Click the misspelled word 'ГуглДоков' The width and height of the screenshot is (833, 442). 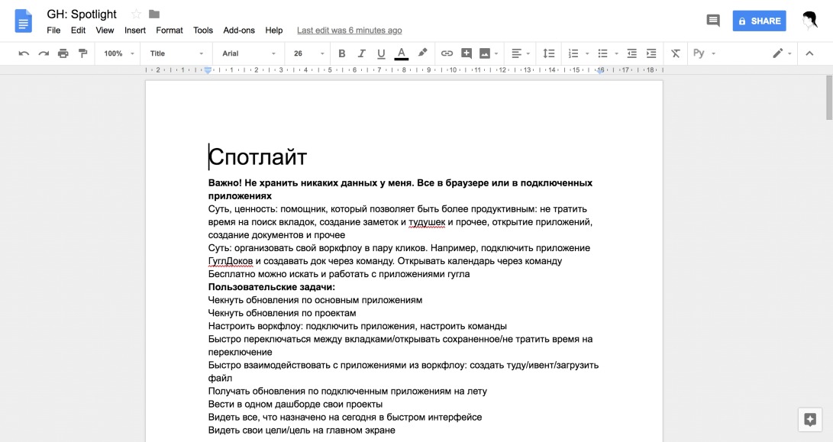231,261
